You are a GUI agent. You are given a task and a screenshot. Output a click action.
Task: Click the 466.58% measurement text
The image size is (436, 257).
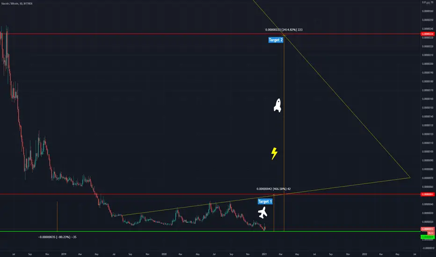coord(274,189)
